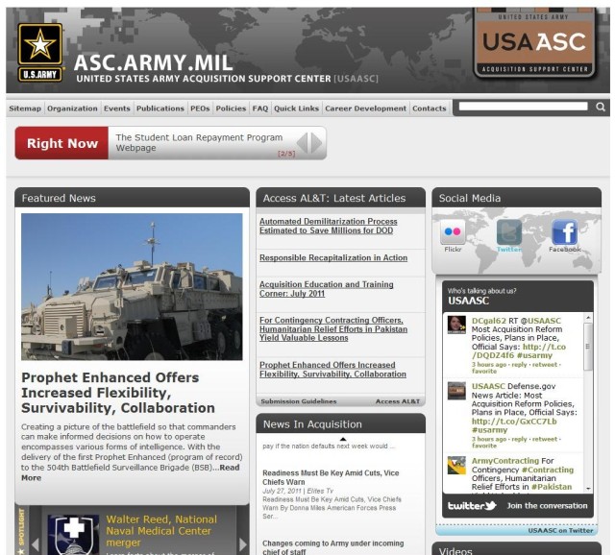Image resolution: width=615 pixels, height=555 pixels.
Task: Click the Right Now red label
Action: (61, 143)
